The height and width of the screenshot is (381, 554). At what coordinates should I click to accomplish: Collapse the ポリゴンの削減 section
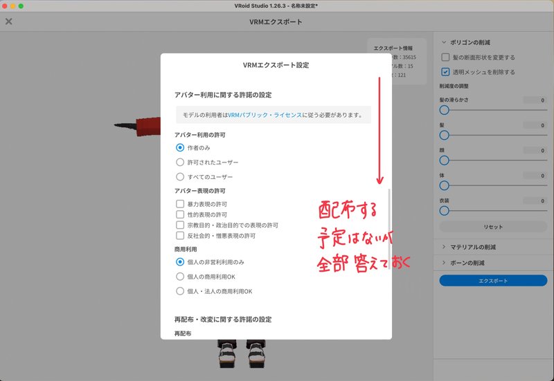[x=444, y=42]
